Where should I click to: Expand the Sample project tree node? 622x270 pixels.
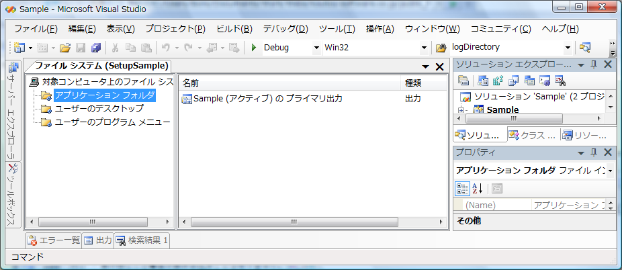pos(461,110)
